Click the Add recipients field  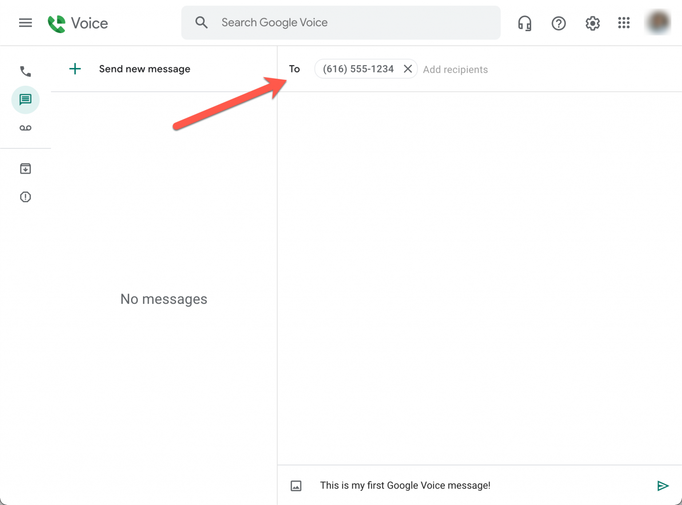[455, 69]
